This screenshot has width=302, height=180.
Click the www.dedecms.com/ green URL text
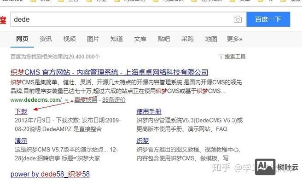coord(36,100)
